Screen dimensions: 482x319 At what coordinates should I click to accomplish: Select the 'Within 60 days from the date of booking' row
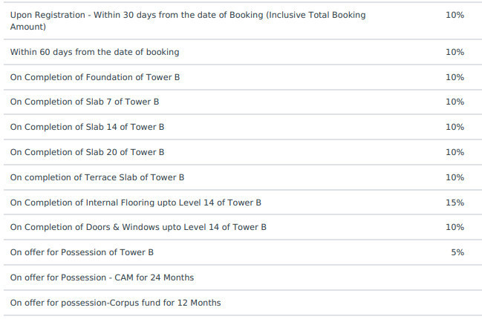(x=94, y=53)
